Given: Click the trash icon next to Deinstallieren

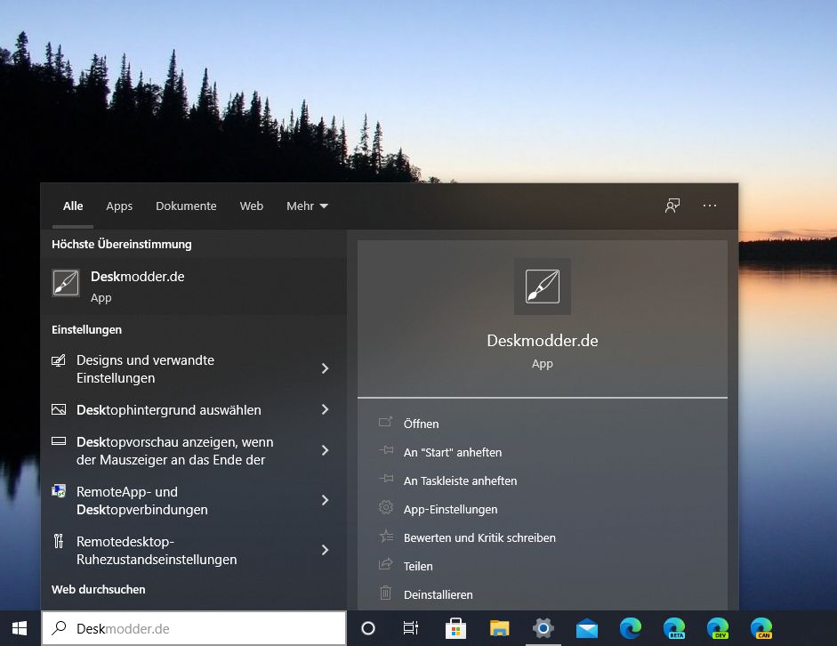Looking at the screenshot, I should click(385, 593).
